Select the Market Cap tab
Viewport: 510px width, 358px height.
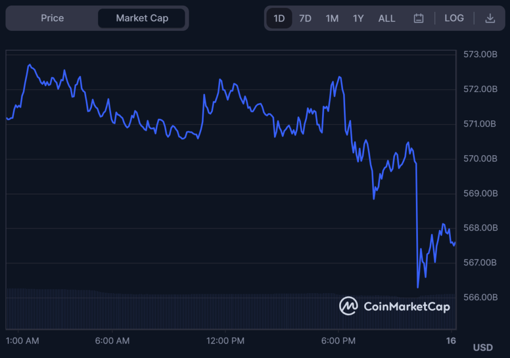(x=142, y=18)
